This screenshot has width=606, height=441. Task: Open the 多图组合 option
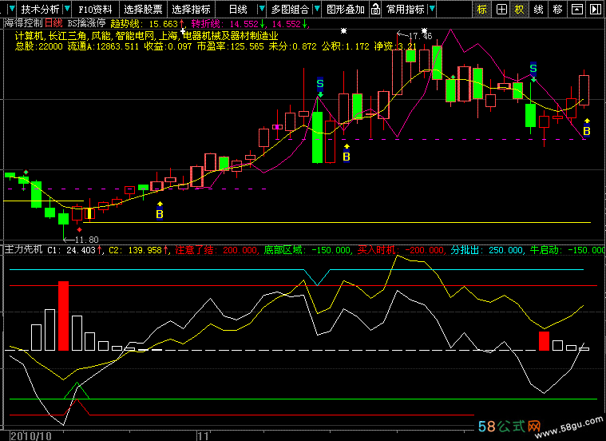click(290, 9)
